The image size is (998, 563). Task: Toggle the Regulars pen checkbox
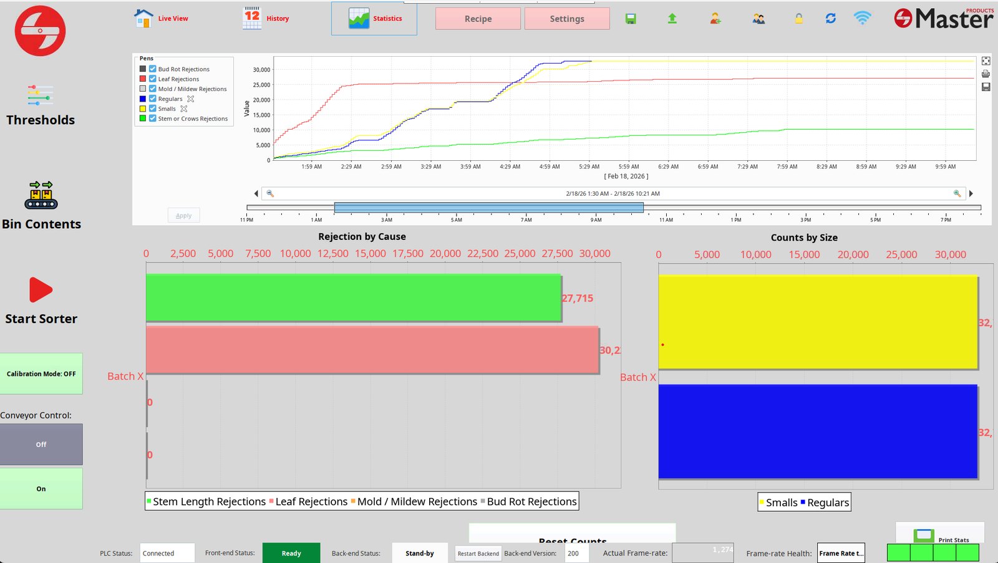(x=152, y=99)
